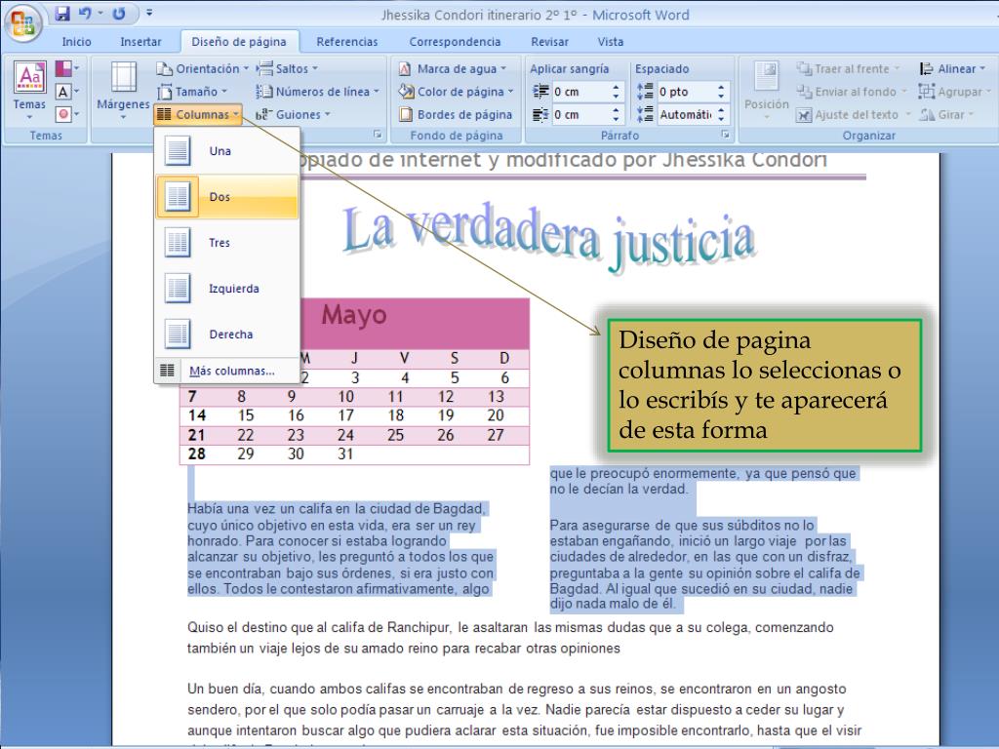
Task: Click the spacing before value field
Action: coord(685,92)
